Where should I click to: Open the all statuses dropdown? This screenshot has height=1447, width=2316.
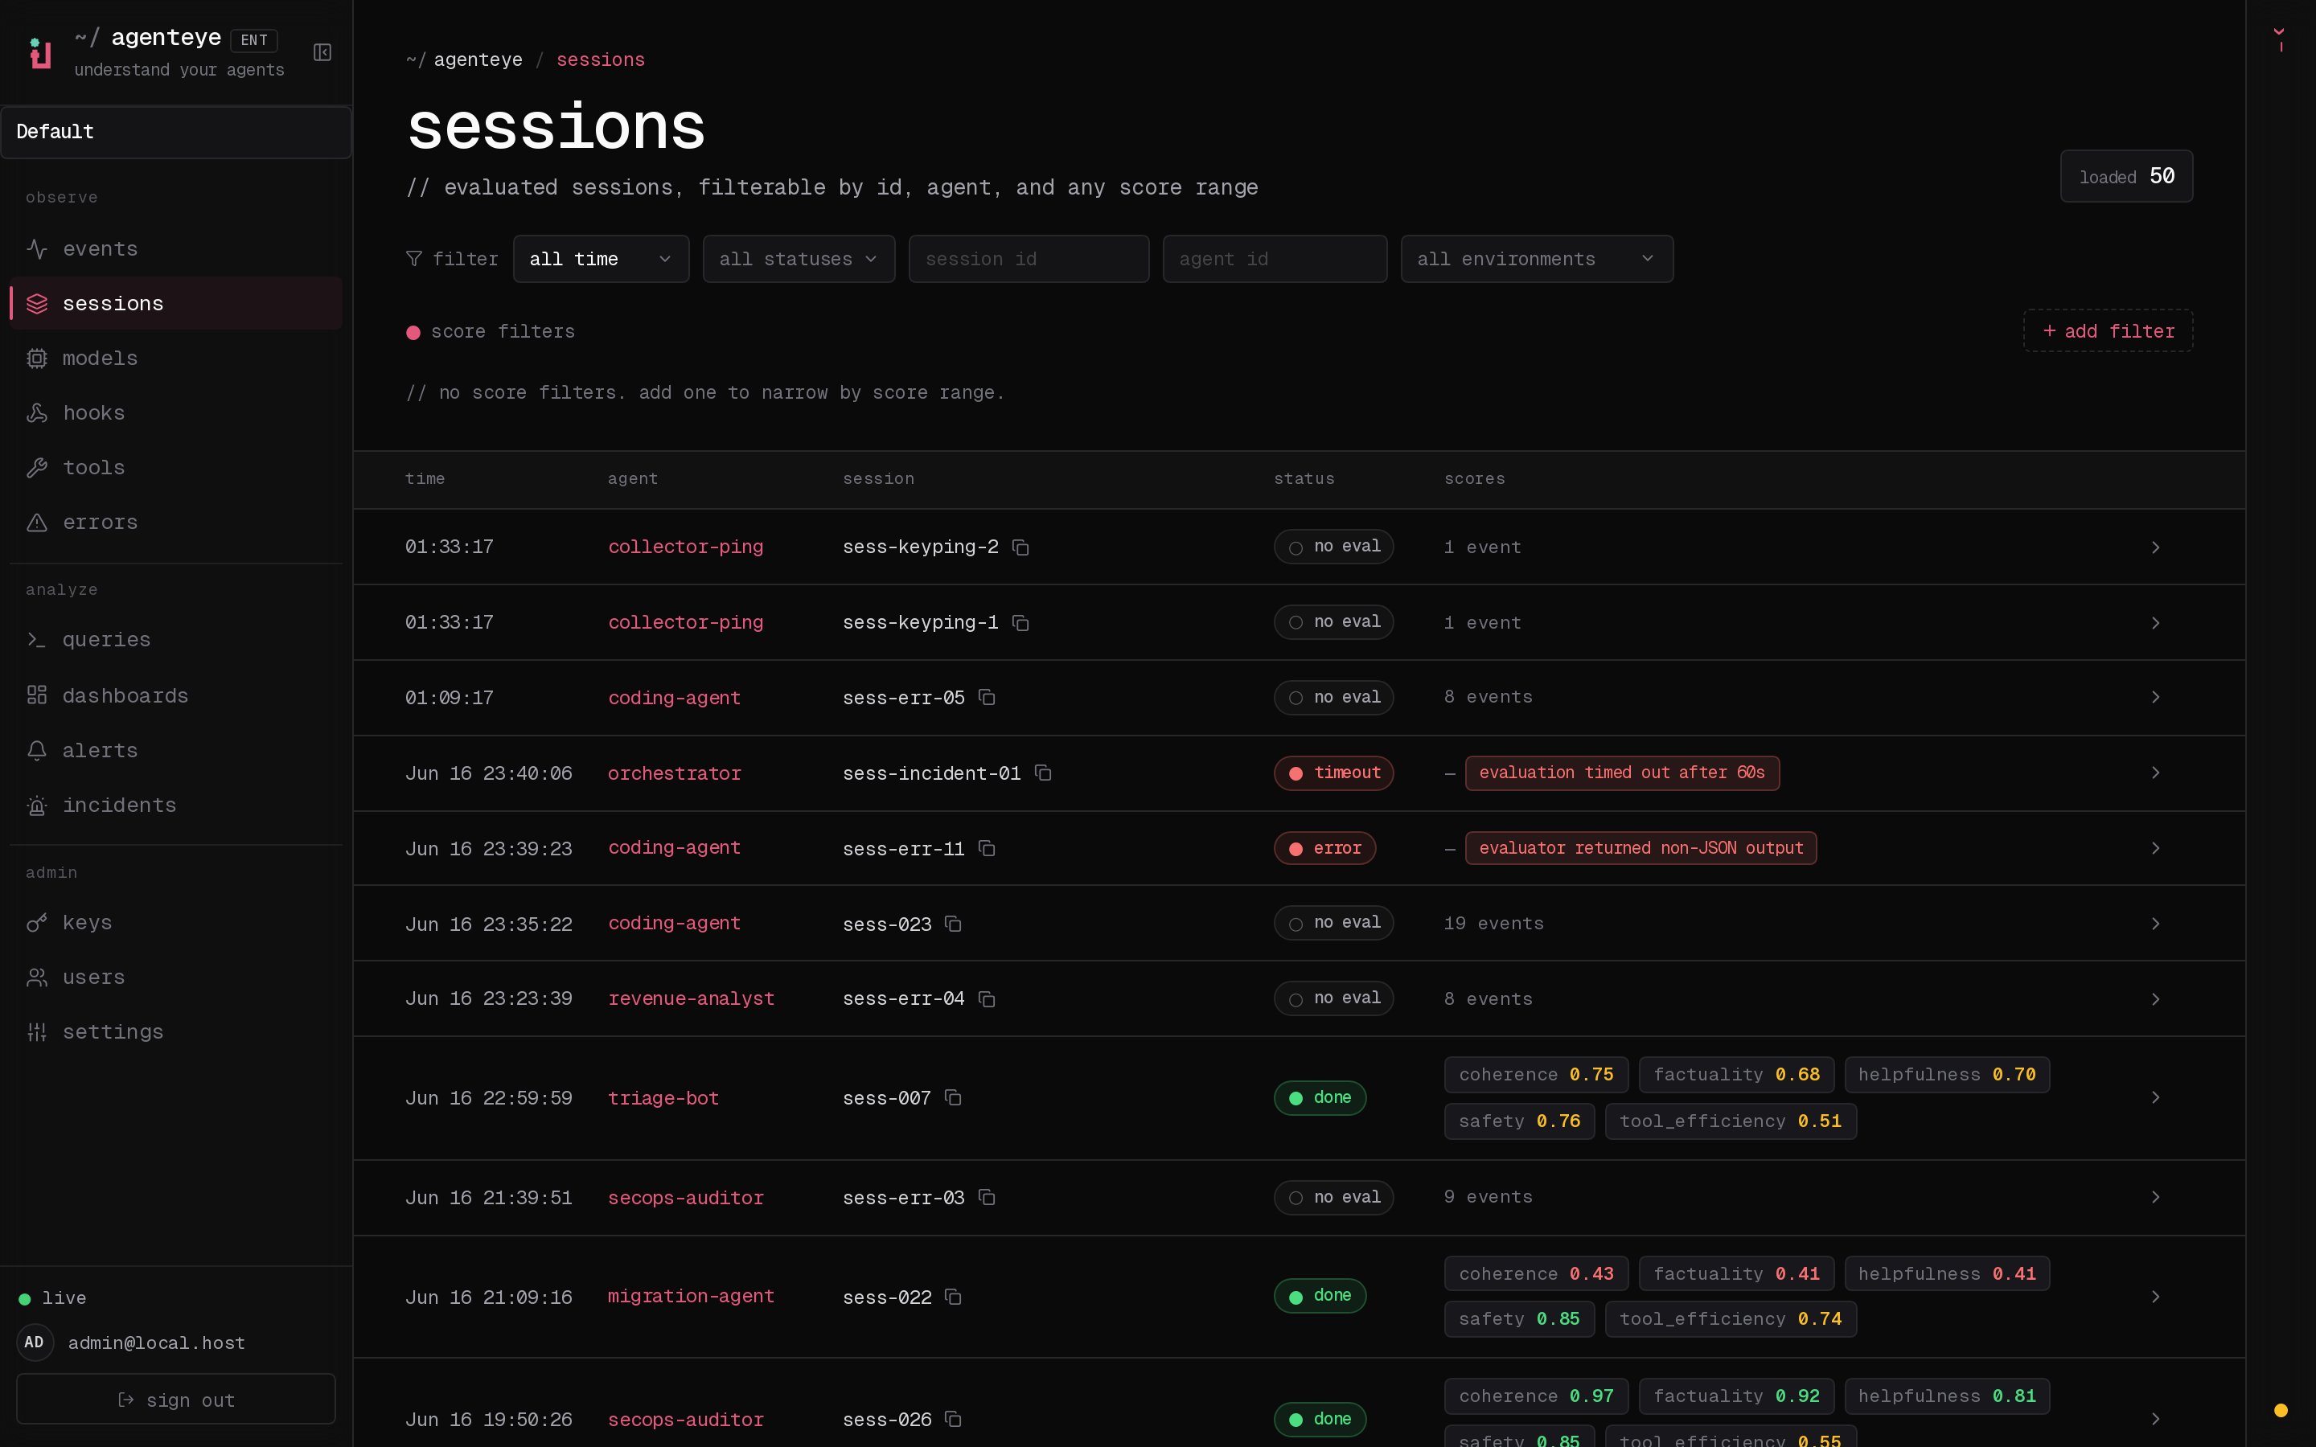(799, 258)
